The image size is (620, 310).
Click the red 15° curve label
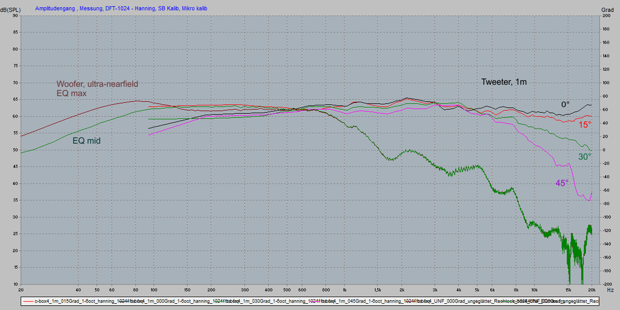584,125
